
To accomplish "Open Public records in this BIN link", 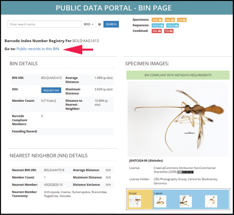I will click(x=38, y=49).
